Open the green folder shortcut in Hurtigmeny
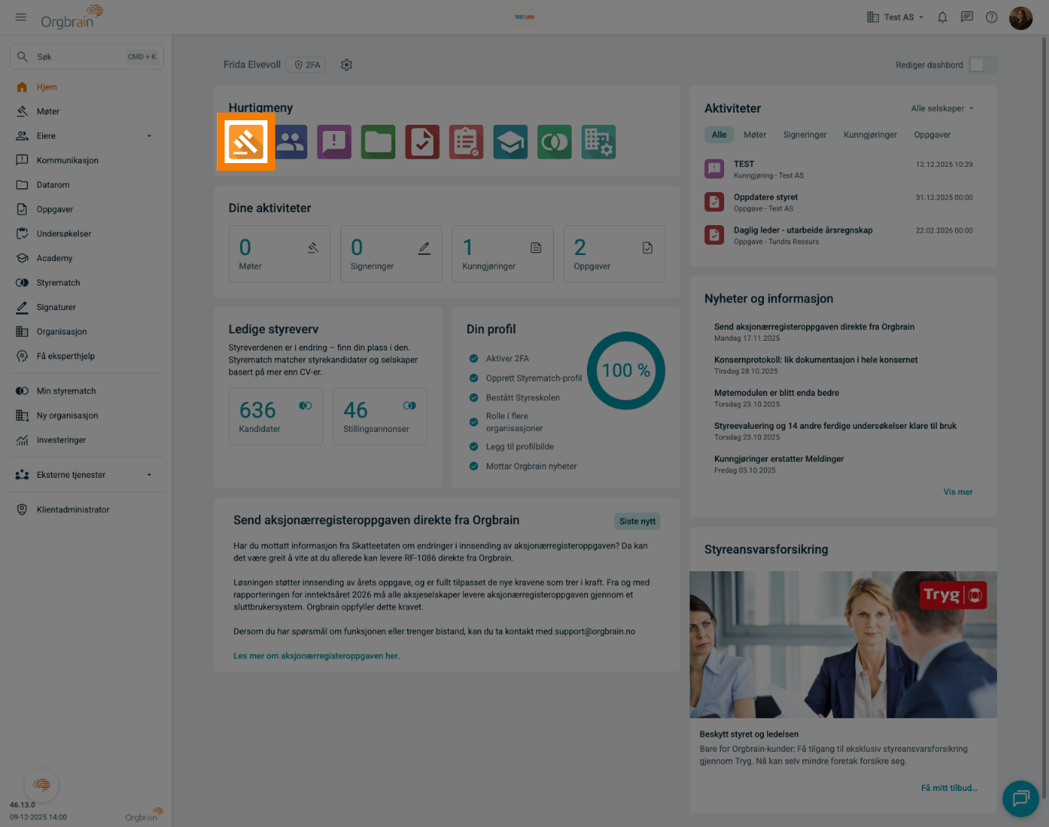The width and height of the screenshot is (1049, 827). [x=379, y=142]
